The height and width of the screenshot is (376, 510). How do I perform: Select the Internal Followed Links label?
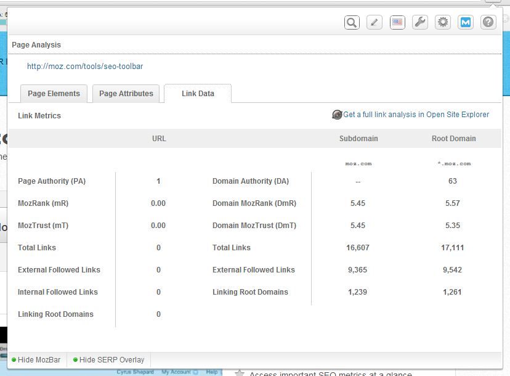point(57,292)
